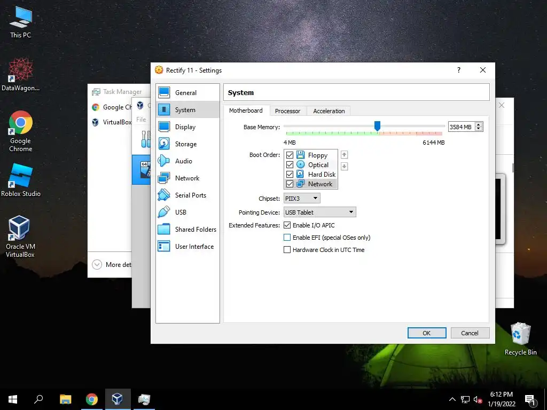Expand More details in Task Manager
Viewport: 547px width, 410px height.
pos(97,265)
